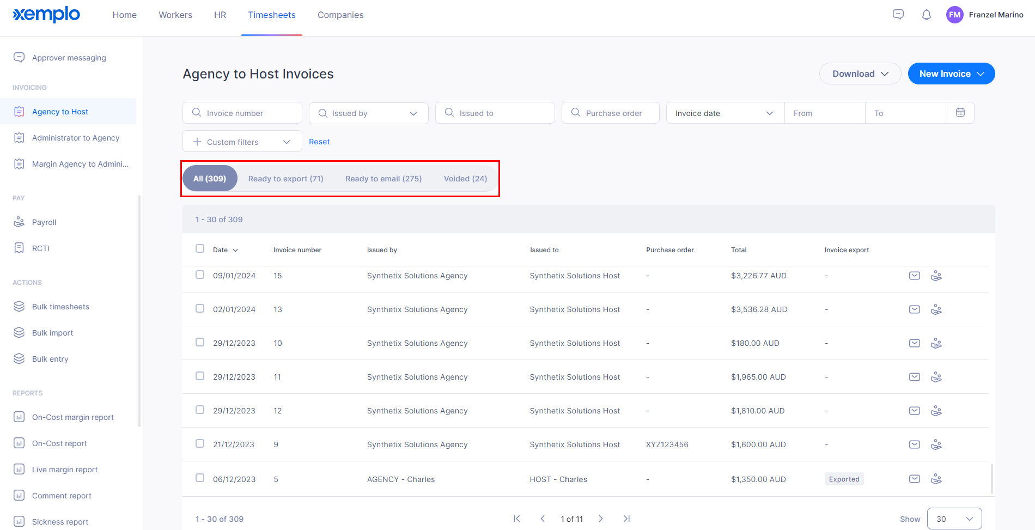Click payment icon for invoice 13
Screen dimensions: 1035x530
[x=936, y=309]
